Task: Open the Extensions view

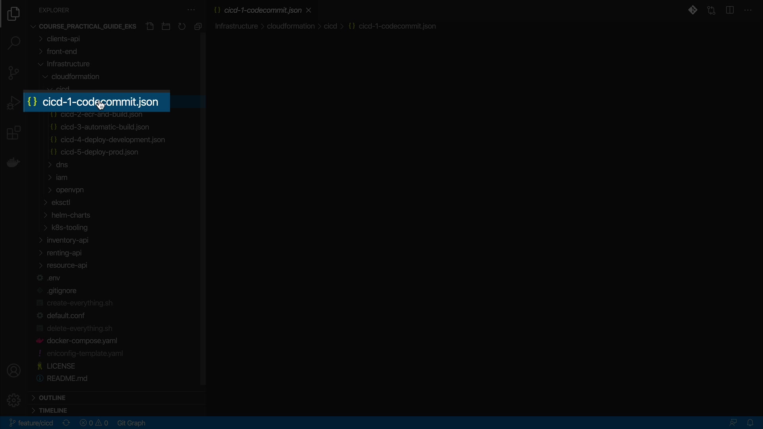Action: coord(14,133)
